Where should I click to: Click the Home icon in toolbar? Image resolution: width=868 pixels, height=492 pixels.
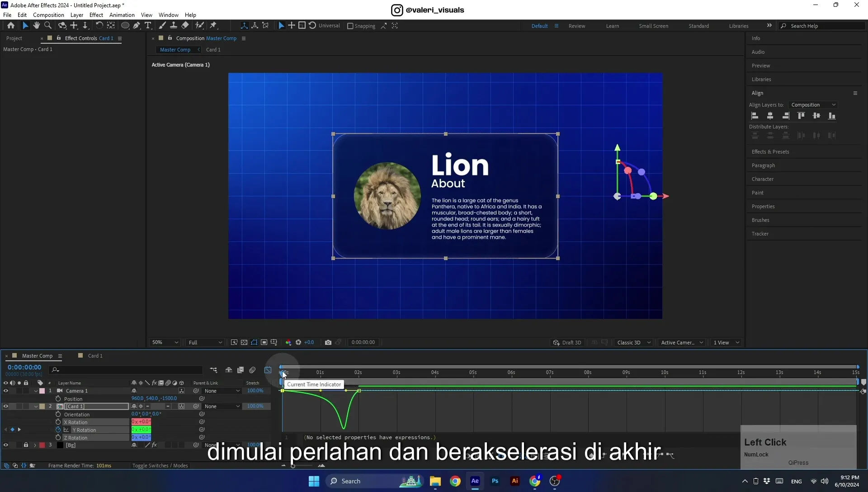click(x=11, y=26)
